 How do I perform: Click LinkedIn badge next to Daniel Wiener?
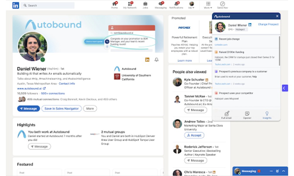point(250,25)
